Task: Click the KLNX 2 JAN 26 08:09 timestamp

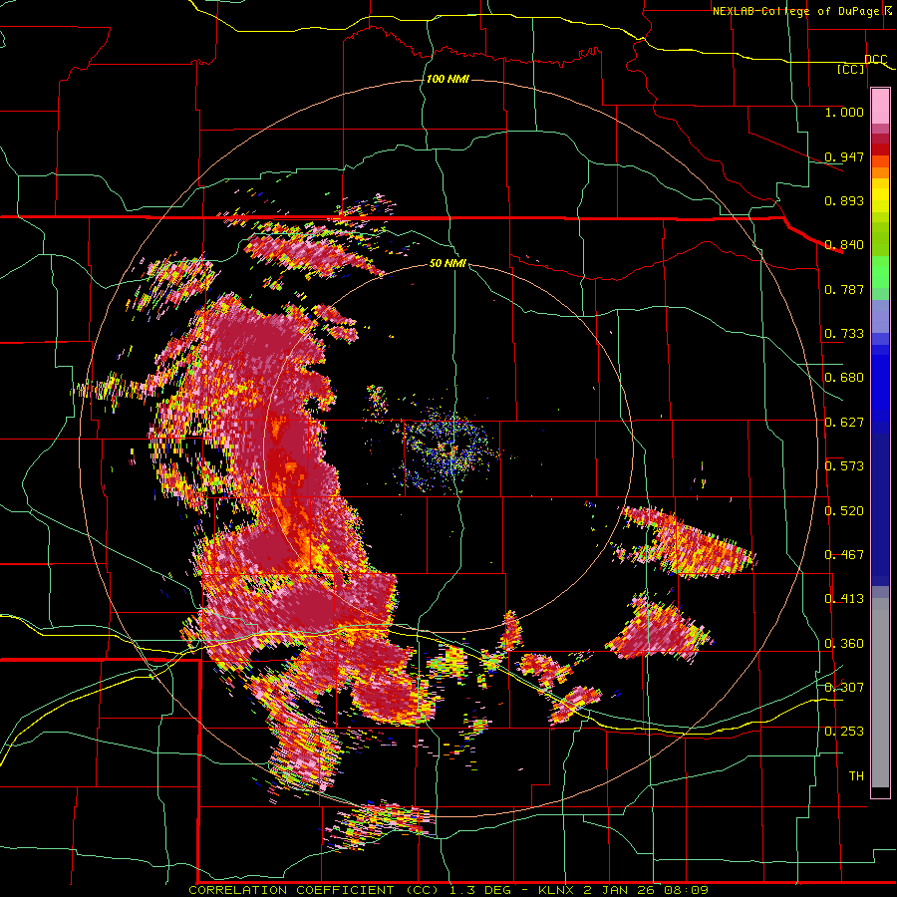Action: [623, 890]
